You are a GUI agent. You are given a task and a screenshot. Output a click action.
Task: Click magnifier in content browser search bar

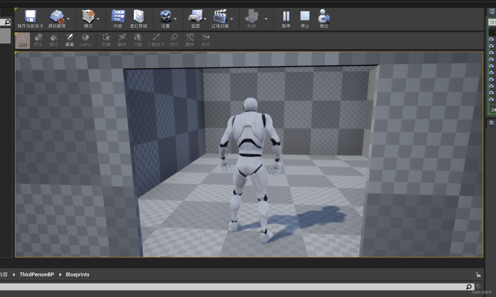[469, 287]
